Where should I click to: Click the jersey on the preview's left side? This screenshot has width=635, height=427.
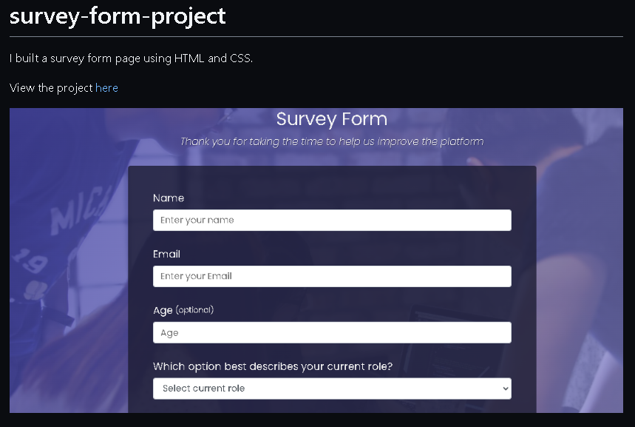pyautogui.click(x=70, y=222)
